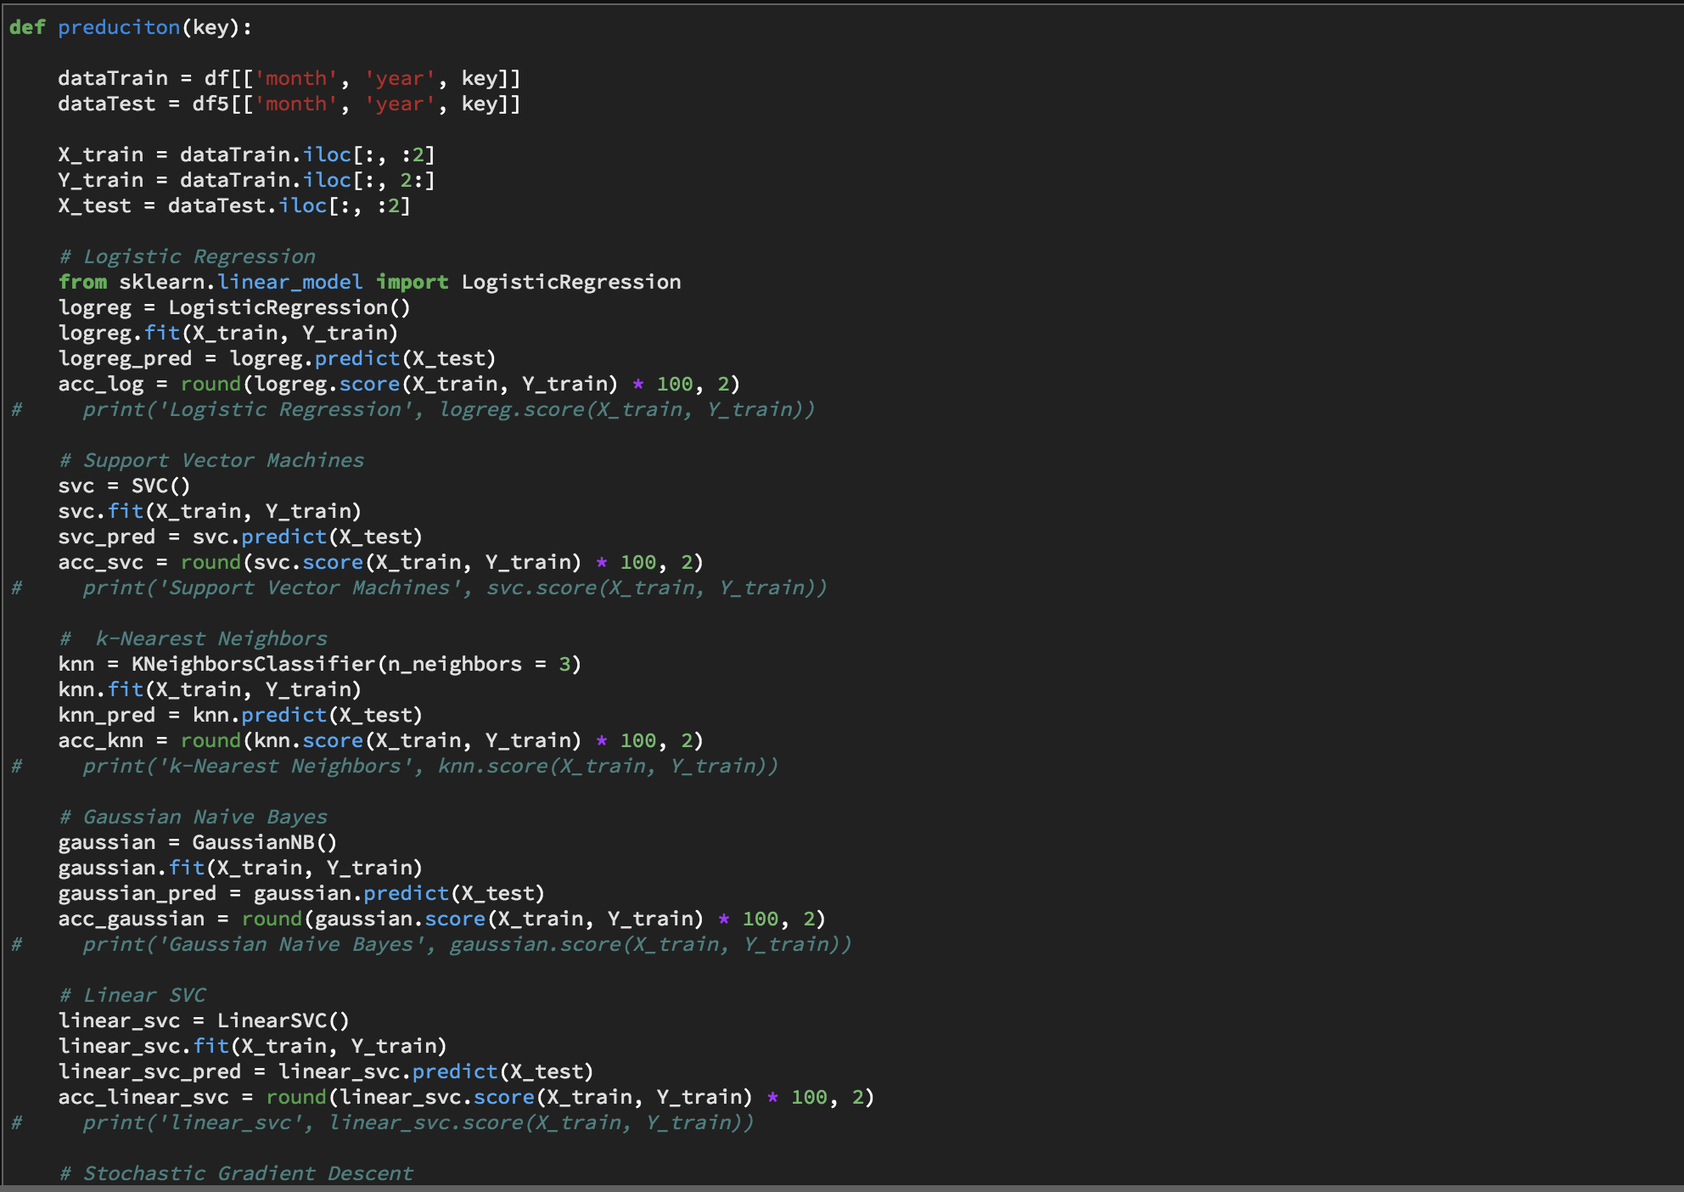The image size is (1684, 1192).
Task: Click 'linear_svc_pred' variable name
Action: point(149,1071)
